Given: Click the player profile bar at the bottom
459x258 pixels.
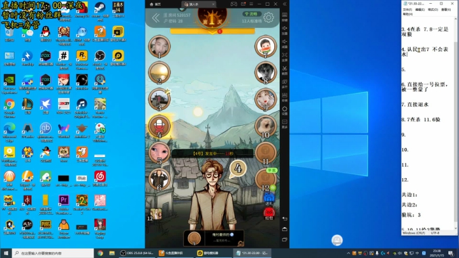Looking at the screenshot, I should (x=214, y=238).
